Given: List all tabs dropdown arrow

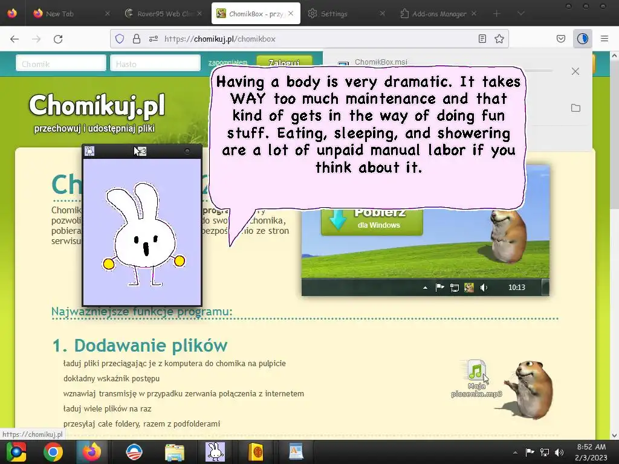Looking at the screenshot, I should tap(520, 13).
